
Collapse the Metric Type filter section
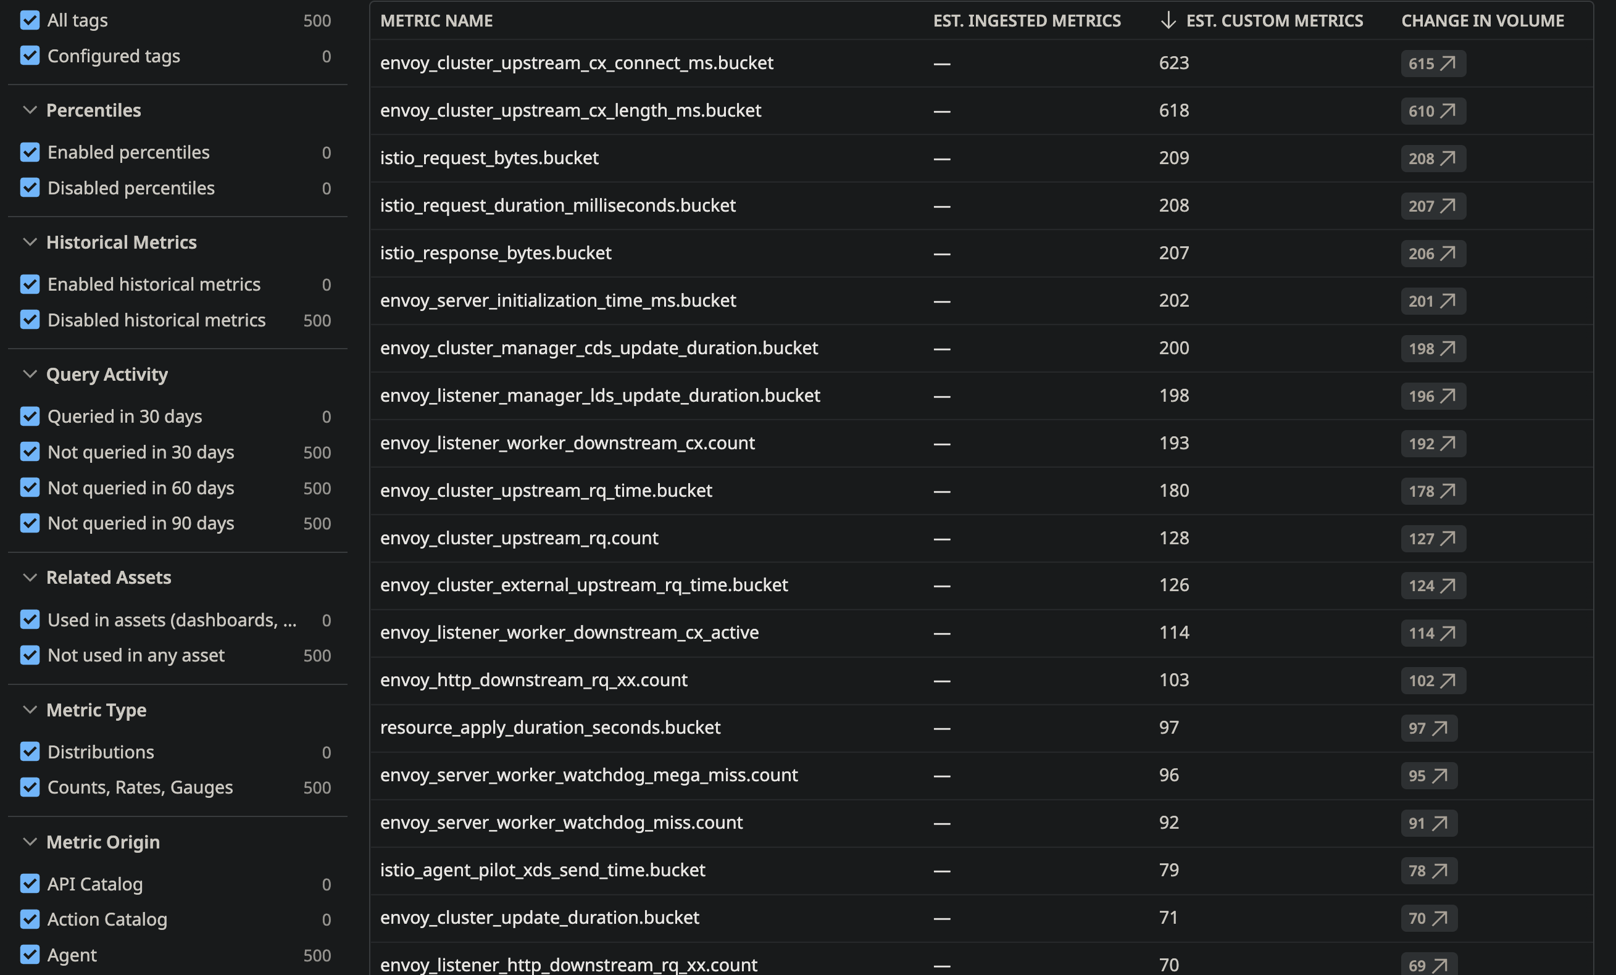[30, 710]
